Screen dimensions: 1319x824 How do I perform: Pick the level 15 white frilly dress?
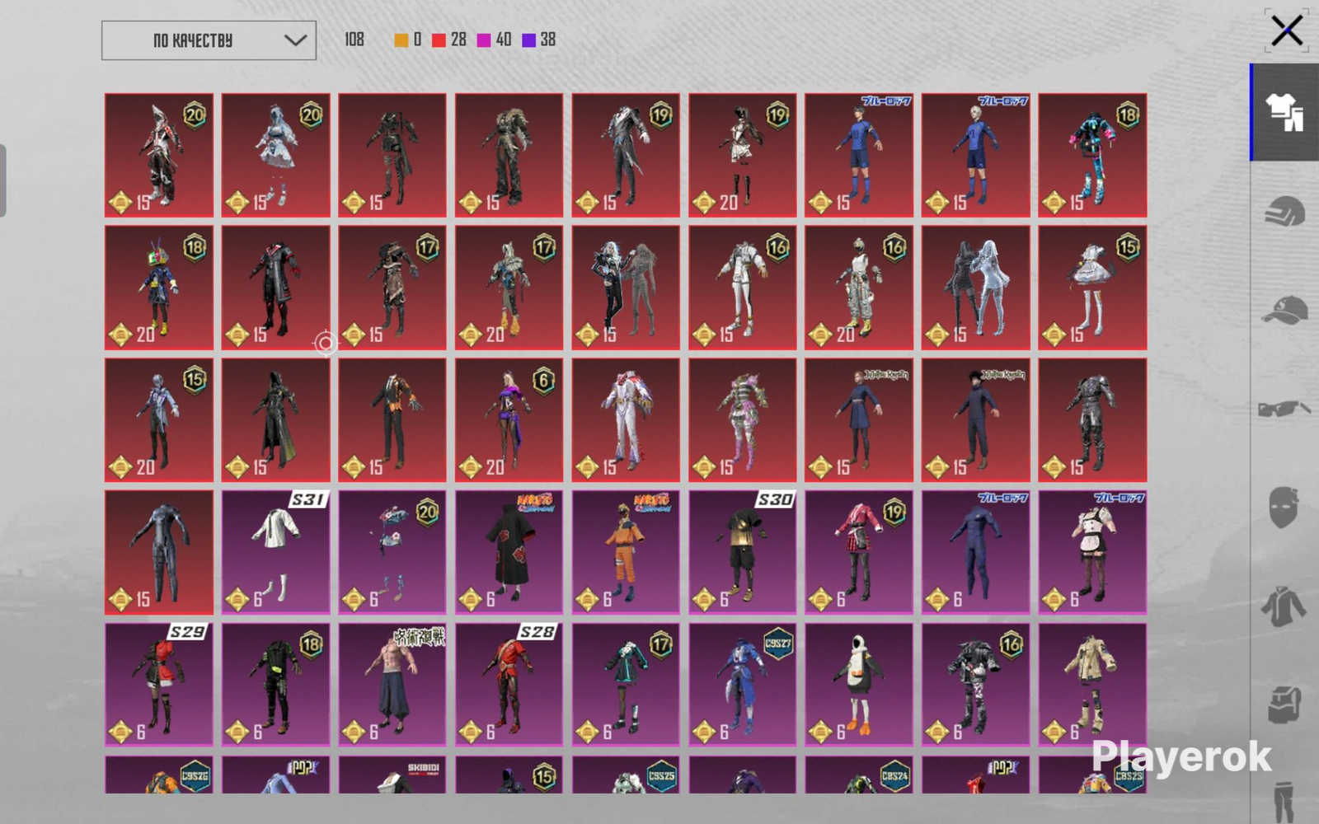(1092, 288)
